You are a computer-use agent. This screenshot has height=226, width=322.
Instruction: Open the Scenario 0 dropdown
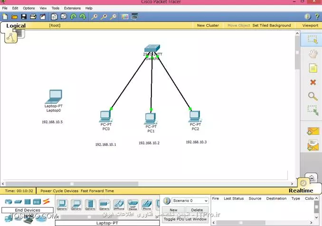pyautogui.click(x=190, y=200)
